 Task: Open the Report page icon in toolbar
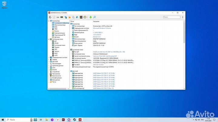pyautogui.click(x=54, y=17)
